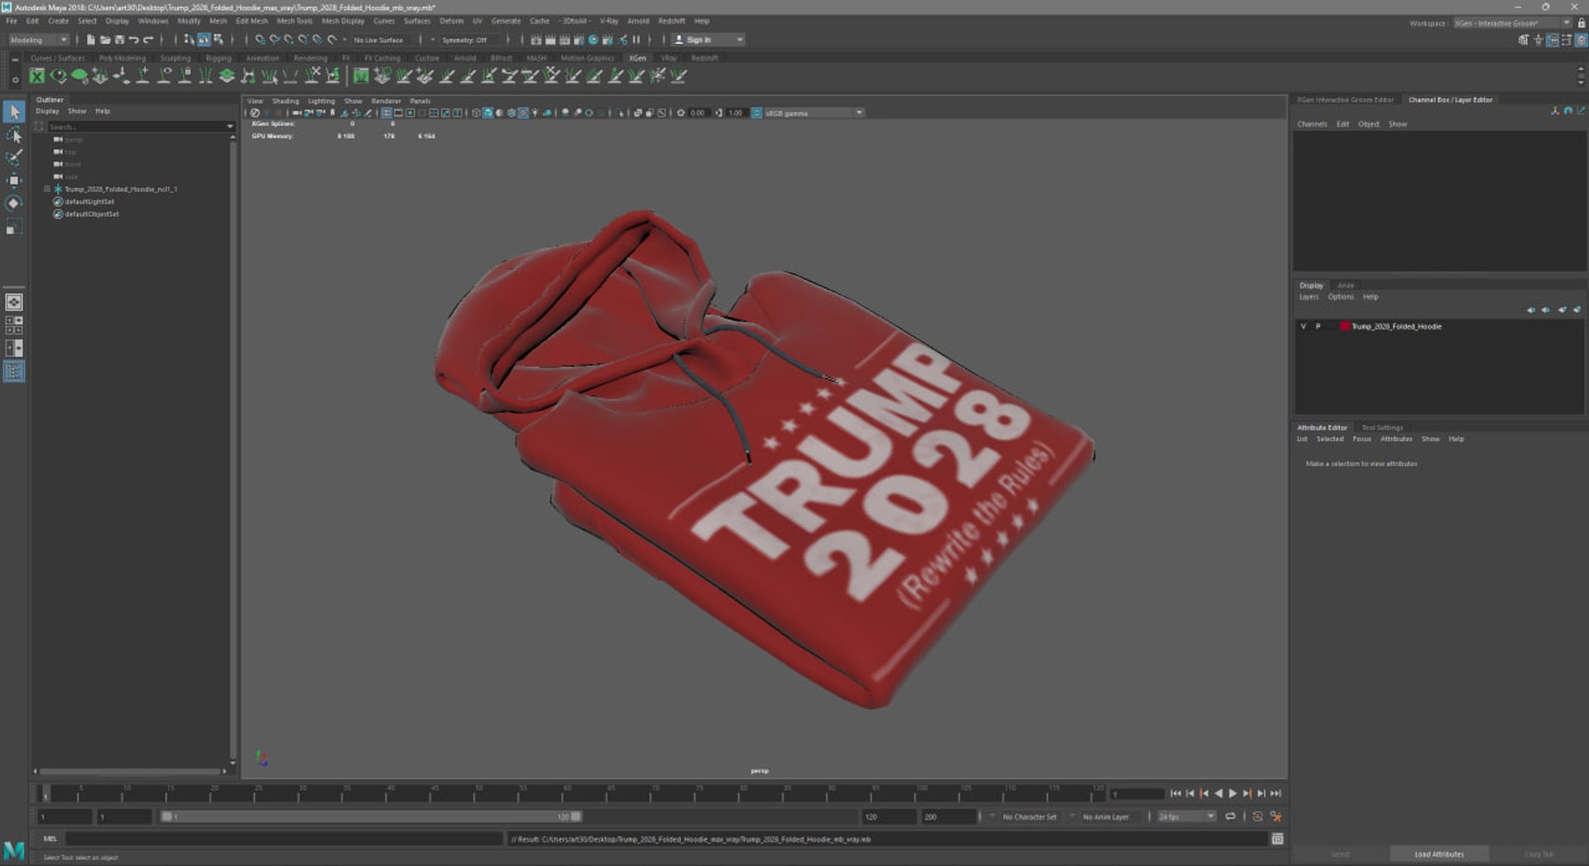
Task: Click the Undo arrow icon
Action: click(133, 40)
